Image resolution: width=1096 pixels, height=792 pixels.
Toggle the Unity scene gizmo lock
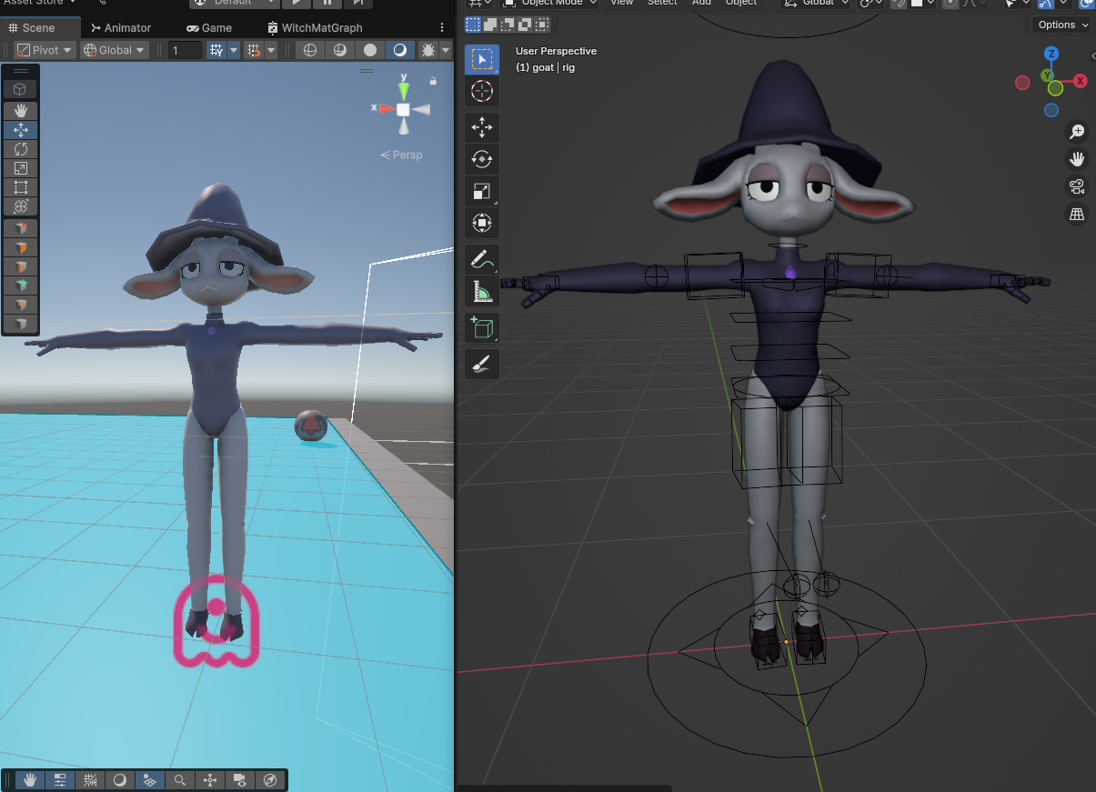coord(433,81)
